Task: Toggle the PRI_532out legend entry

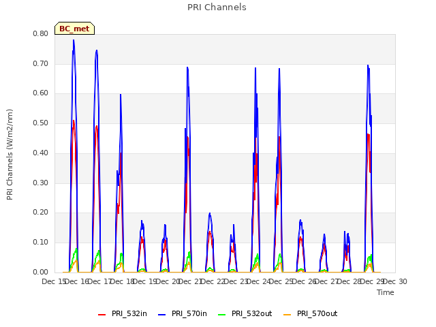Action: pos(245,313)
